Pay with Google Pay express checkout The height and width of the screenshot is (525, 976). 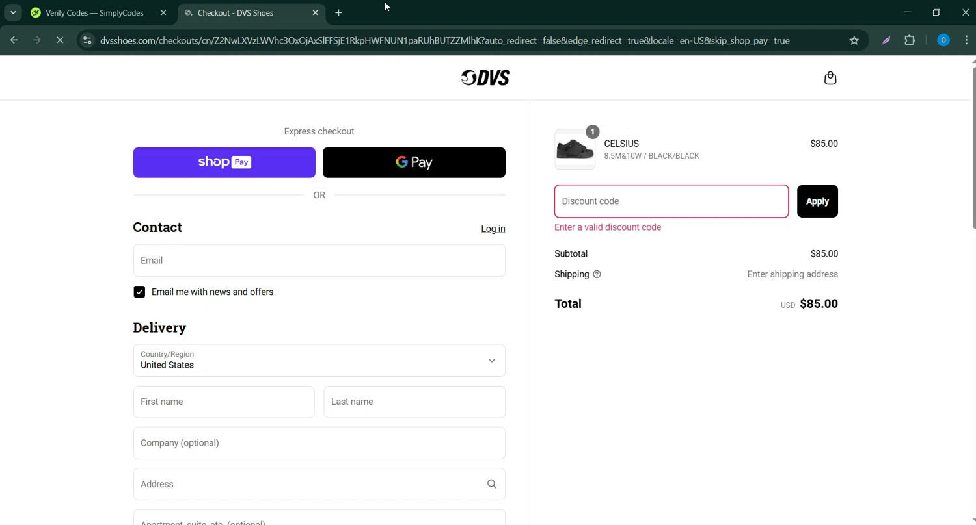coord(414,162)
